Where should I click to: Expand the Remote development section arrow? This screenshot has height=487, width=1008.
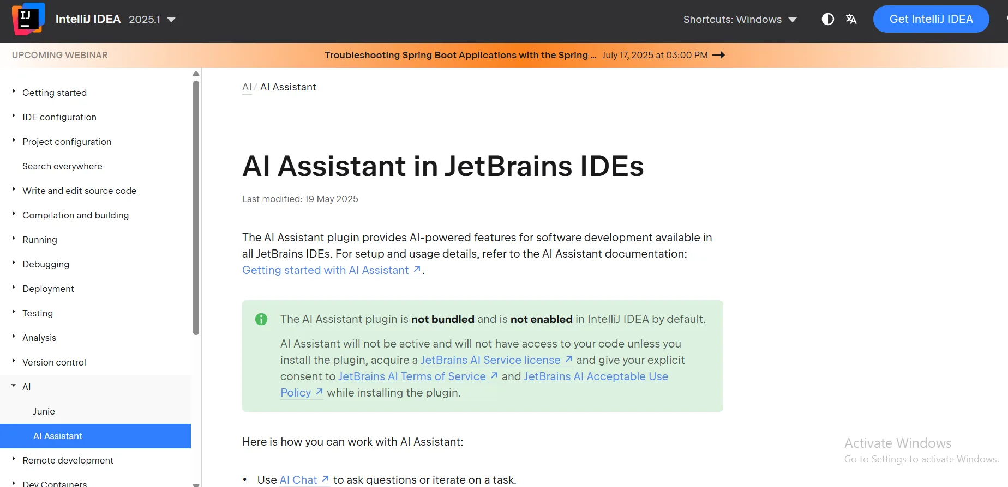point(14,459)
